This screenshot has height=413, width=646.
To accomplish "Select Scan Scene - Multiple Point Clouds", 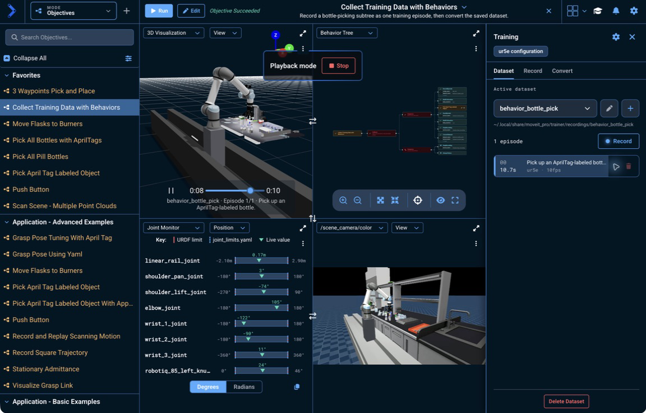I will click(x=70, y=206).
